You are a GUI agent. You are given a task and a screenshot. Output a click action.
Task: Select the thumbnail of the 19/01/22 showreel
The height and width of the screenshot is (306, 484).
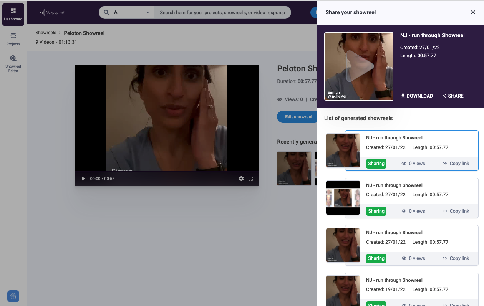pos(343,291)
